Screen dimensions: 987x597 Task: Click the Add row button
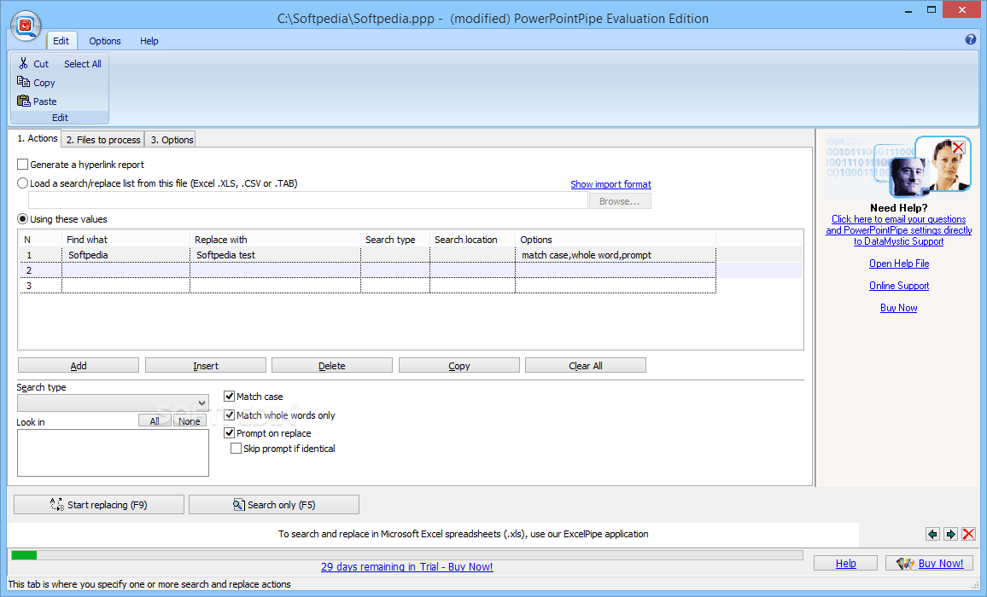(79, 366)
